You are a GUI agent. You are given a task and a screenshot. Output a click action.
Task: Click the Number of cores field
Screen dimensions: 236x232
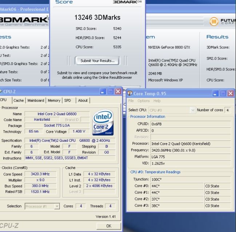coord(228,110)
